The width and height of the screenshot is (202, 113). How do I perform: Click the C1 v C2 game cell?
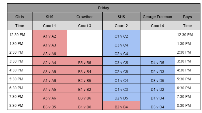tap(121, 34)
